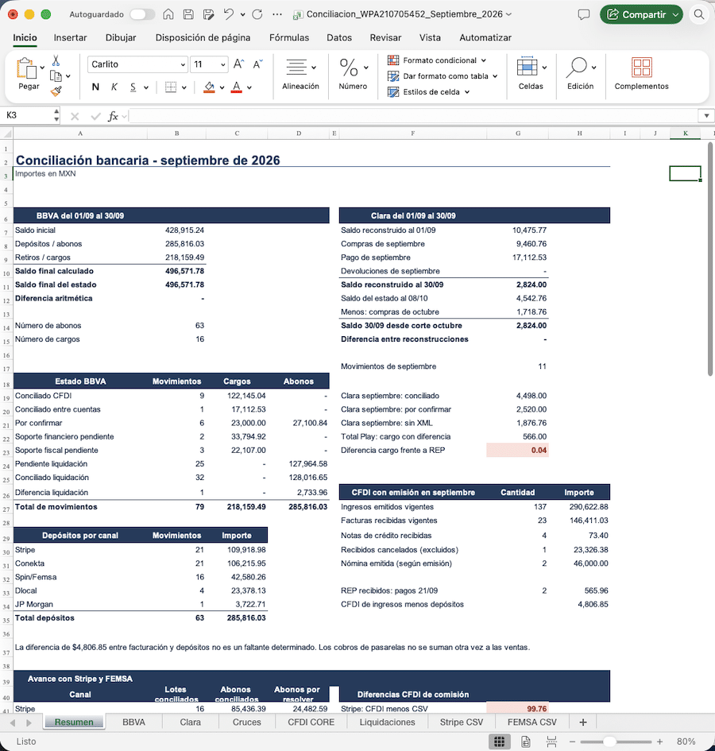The height and width of the screenshot is (751, 715).
Task: Click the vertical scrollbar thumb
Action: (x=711, y=258)
